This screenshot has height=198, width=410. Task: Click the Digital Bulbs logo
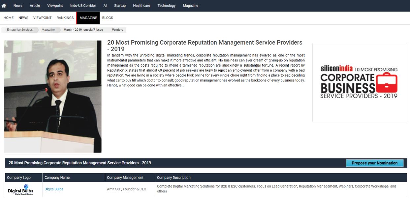pyautogui.click(x=21, y=190)
